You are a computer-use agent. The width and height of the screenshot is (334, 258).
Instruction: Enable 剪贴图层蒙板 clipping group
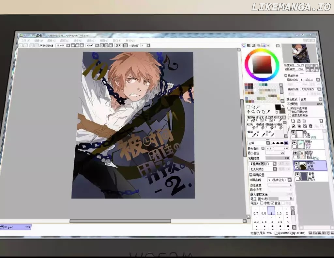point(289,112)
